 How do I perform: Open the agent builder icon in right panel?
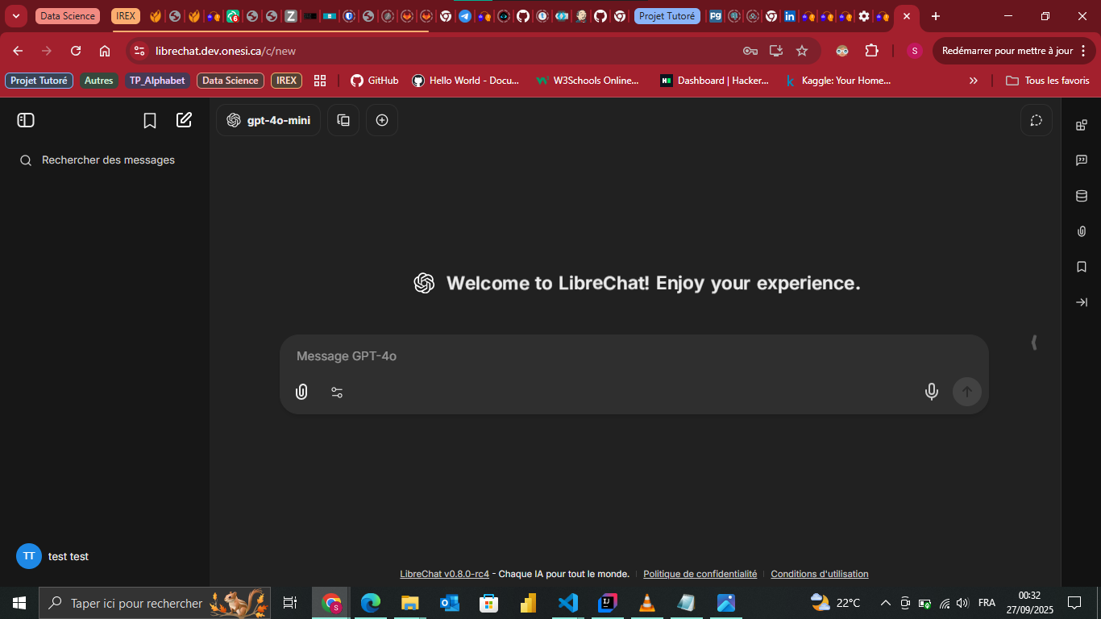pos(1082,125)
